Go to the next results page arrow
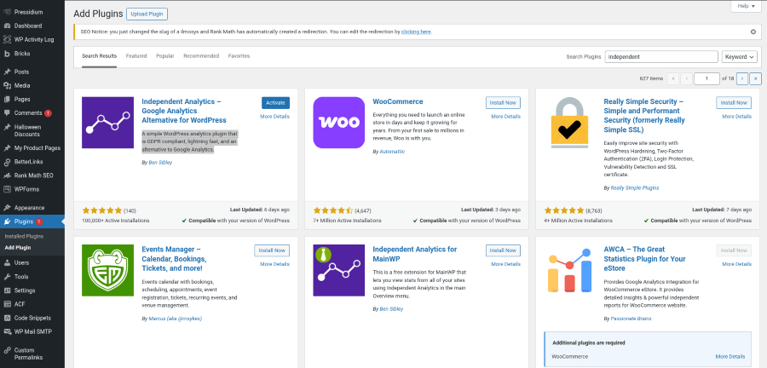767x368 pixels. [741, 78]
